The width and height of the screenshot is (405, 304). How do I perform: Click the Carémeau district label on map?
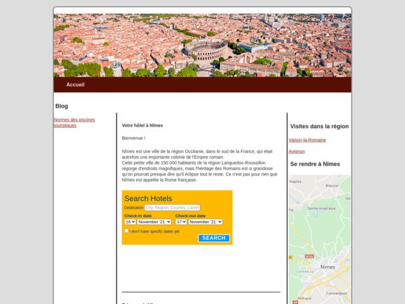coord(305,271)
